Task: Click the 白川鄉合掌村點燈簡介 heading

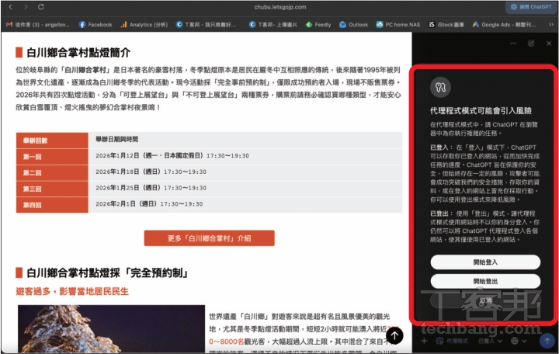Action: pos(78,53)
